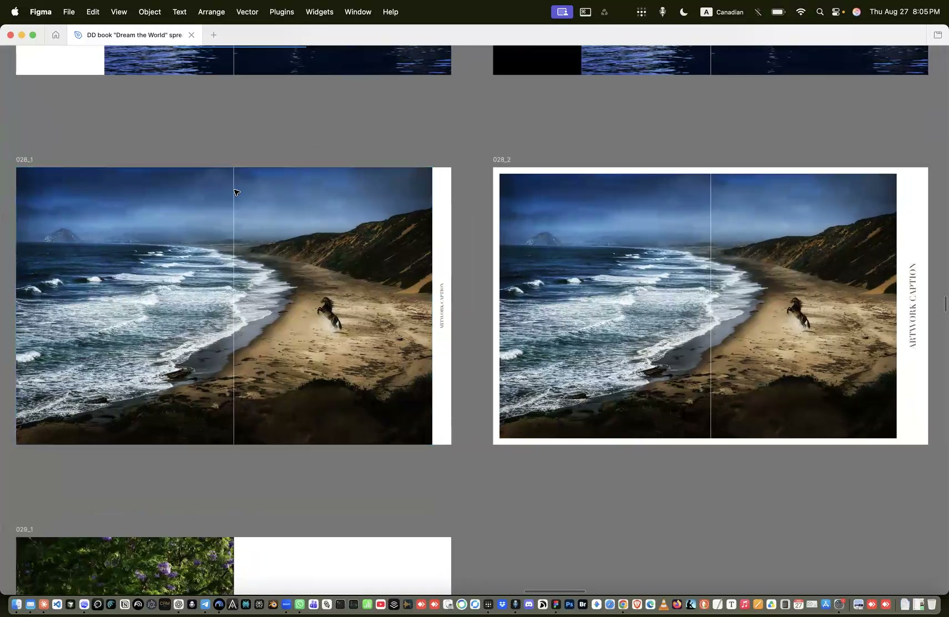The image size is (949, 617).
Task: Open the Vector menu
Action: pos(248,12)
